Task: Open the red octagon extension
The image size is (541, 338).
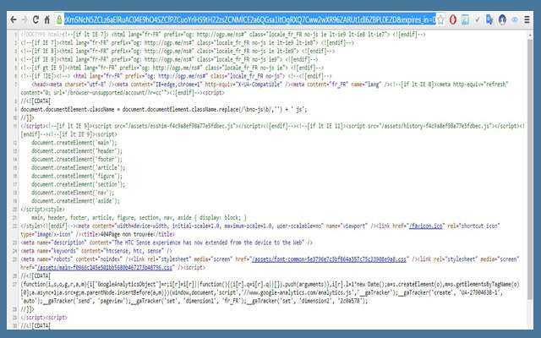Action: pos(453,19)
